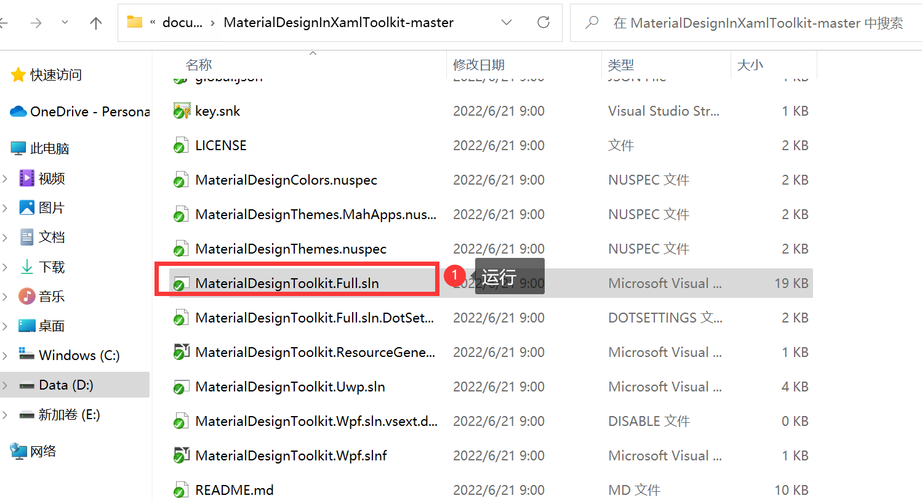Click the search magnifier icon
The width and height of the screenshot is (922, 501).
(591, 23)
